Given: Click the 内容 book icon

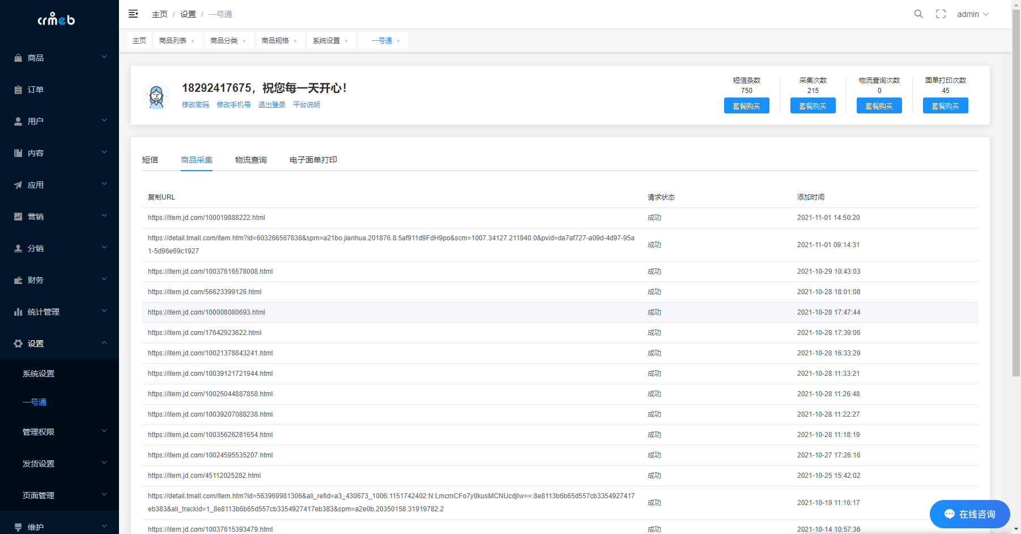Looking at the screenshot, I should [x=18, y=153].
